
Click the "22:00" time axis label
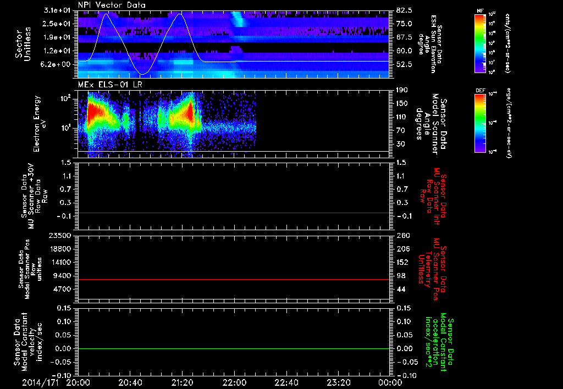[234, 382]
